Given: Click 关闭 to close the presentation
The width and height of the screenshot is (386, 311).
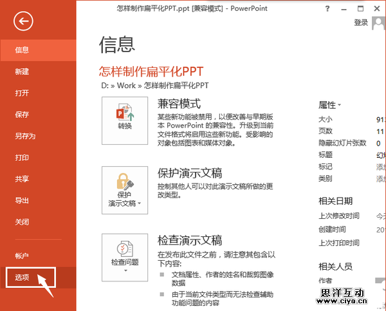Looking at the screenshot, I should click(x=22, y=221).
